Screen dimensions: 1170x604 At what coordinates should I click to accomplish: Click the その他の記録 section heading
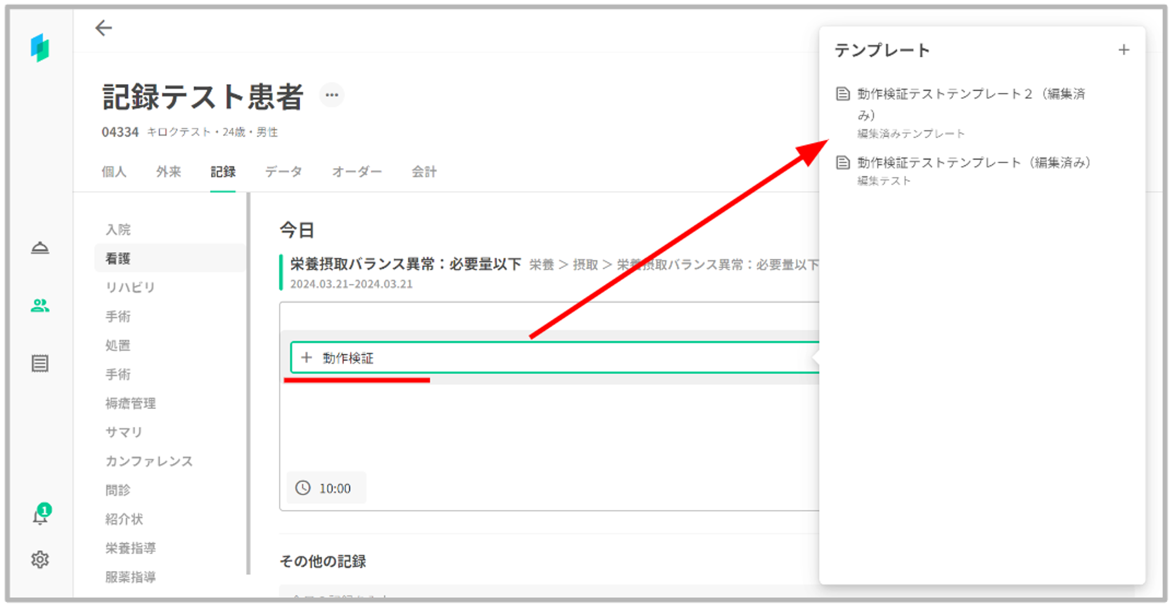click(323, 561)
